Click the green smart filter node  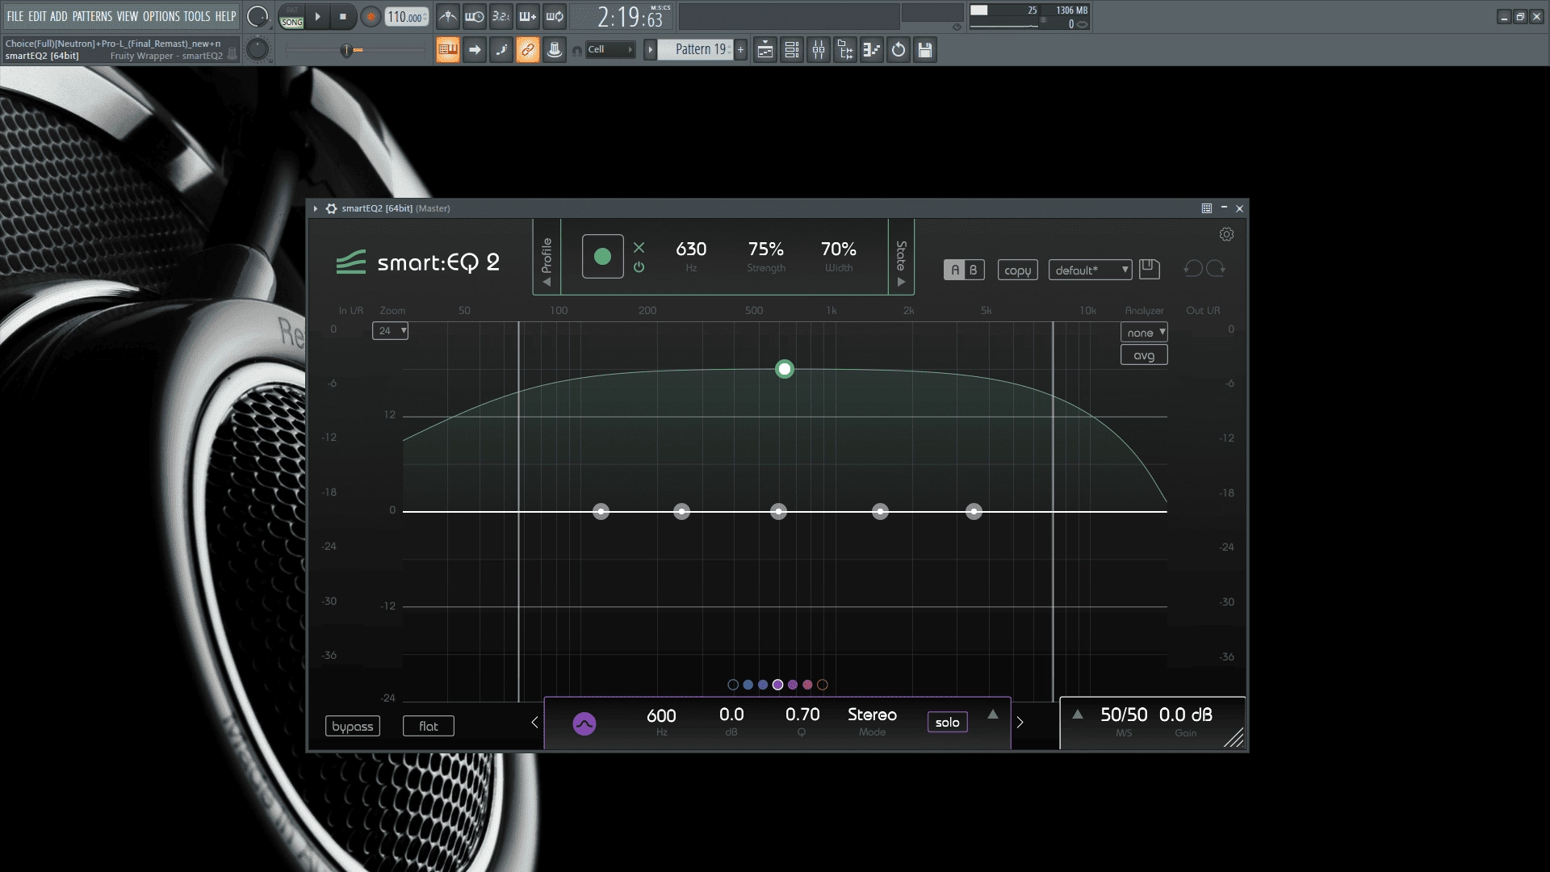tap(785, 369)
